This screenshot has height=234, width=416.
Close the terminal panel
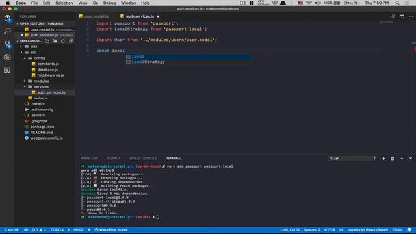[411, 159]
